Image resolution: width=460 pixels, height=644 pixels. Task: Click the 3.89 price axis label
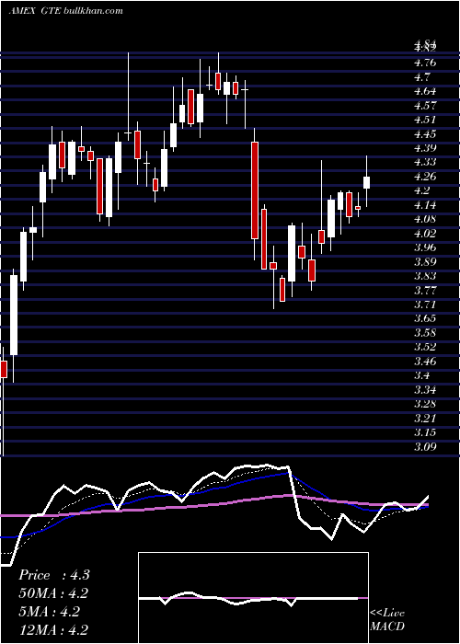point(427,261)
